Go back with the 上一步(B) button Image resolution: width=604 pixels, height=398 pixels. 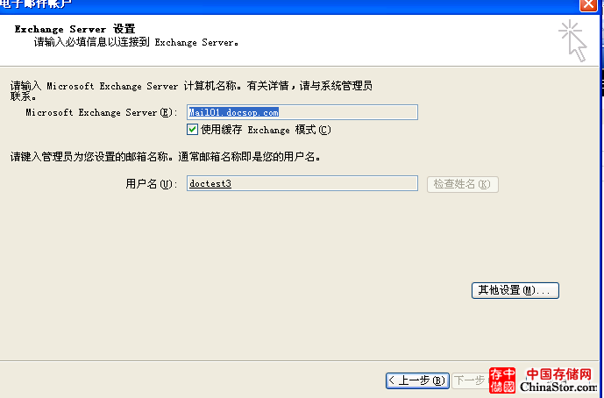pos(418,380)
